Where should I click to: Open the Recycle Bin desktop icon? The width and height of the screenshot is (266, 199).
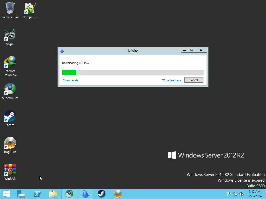coord(10,10)
